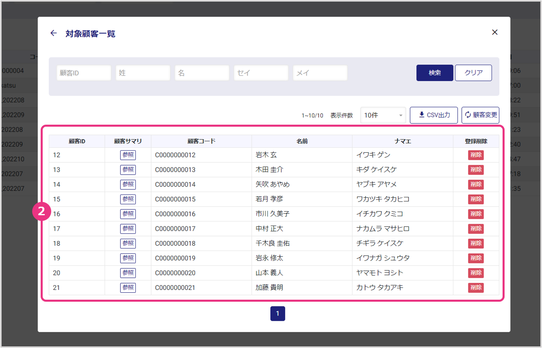Click the 名 search field
Image resolution: width=542 pixels, height=348 pixels.
pos(202,73)
